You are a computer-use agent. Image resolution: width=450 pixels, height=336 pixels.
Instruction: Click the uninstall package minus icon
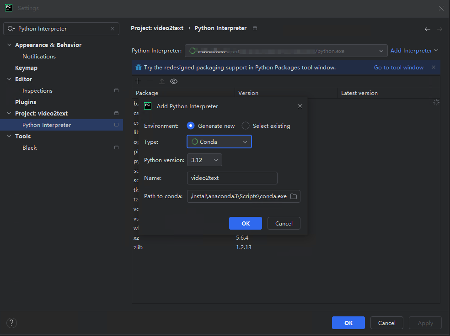pyautogui.click(x=150, y=81)
